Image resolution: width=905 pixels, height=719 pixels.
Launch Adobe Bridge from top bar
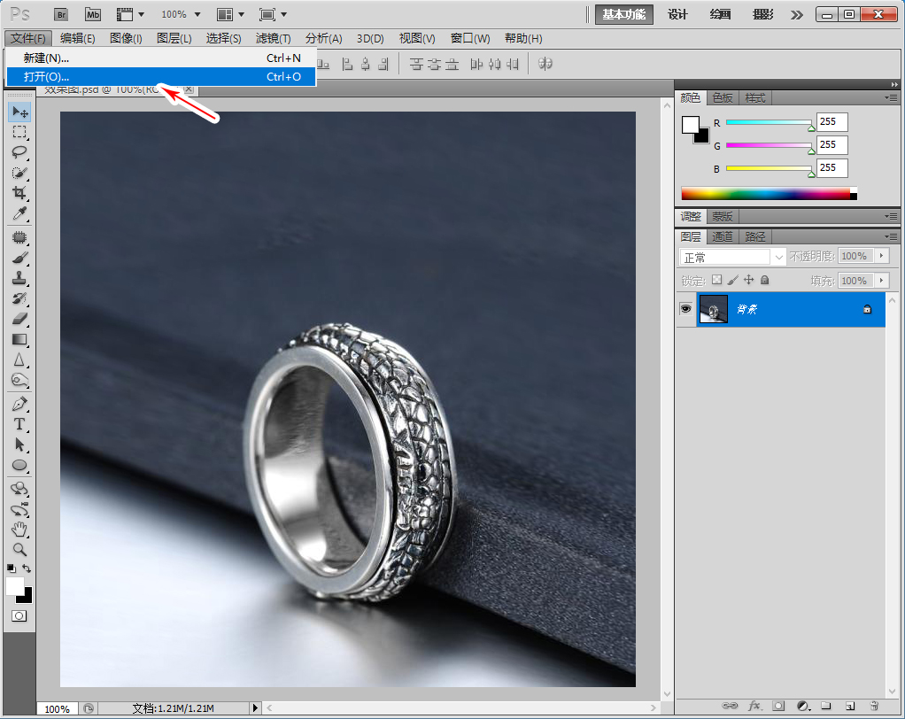click(61, 14)
